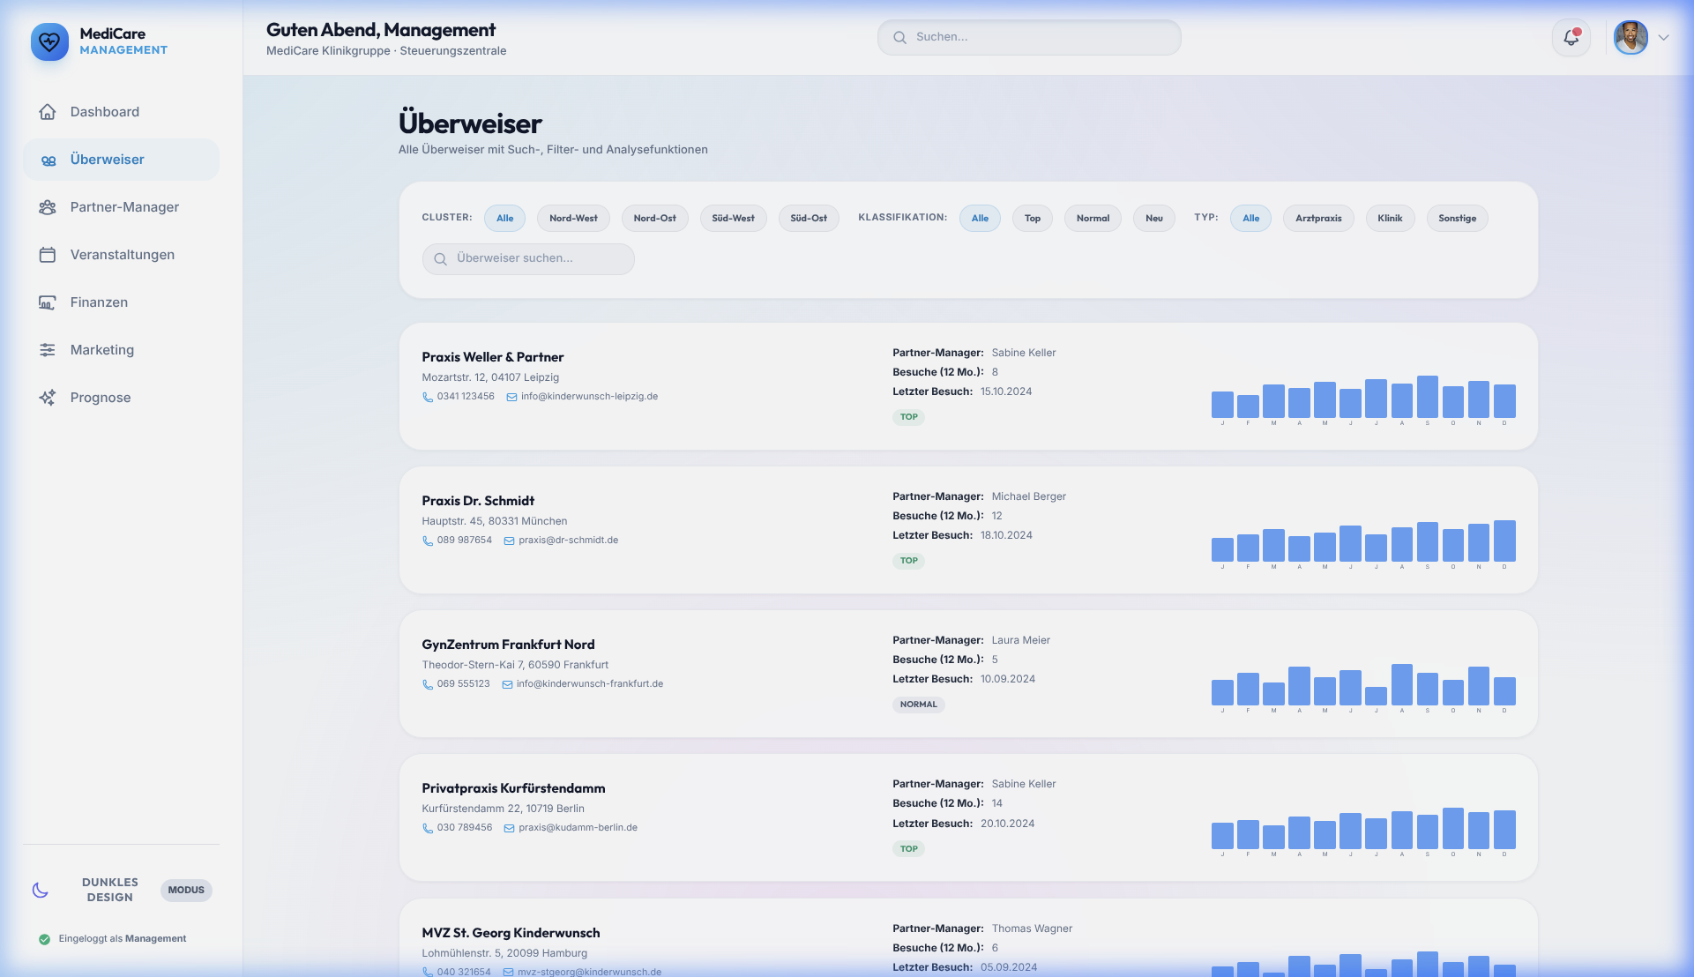The image size is (1694, 977).
Task: Go to Prognose section
Action: [122, 398]
